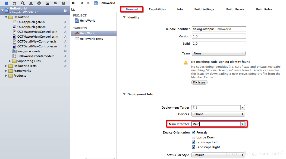
Task: Hide the project and targets list icon
Action: click(73, 9)
